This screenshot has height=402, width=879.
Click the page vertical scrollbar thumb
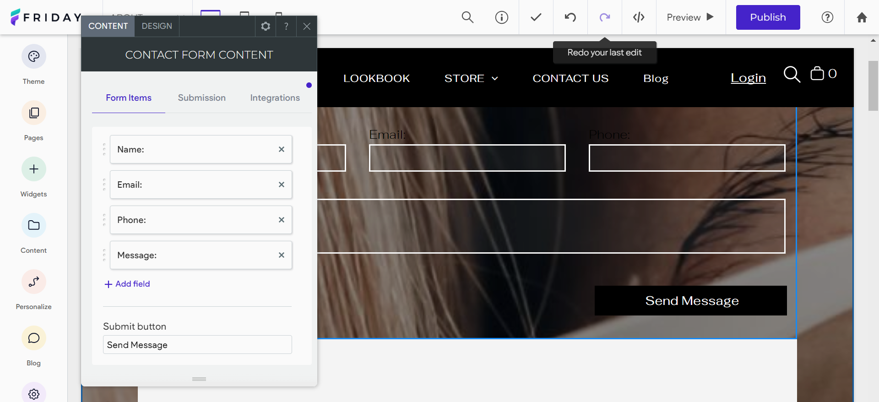(x=873, y=86)
